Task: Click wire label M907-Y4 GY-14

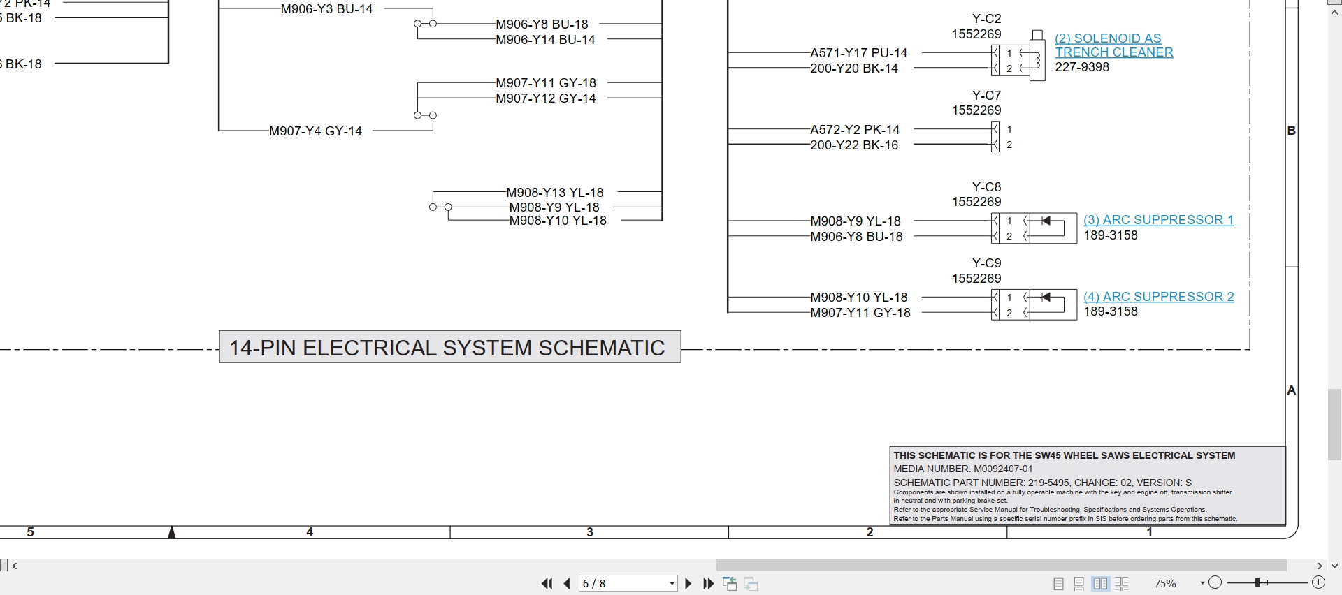Action: [x=316, y=131]
